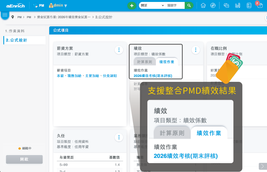Image resolution: width=267 pixels, height=172 pixels.
Task: Open the task checklist icon
Action: (249, 6)
